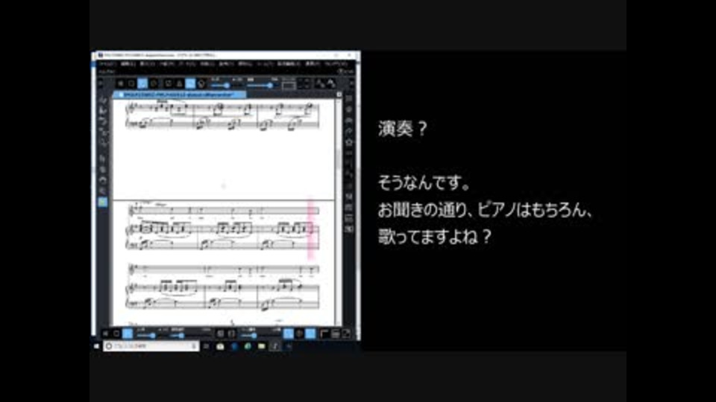Click the star-shaped icon in the right sidebar
The height and width of the screenshot is (402, 716).
pos(349,142)
